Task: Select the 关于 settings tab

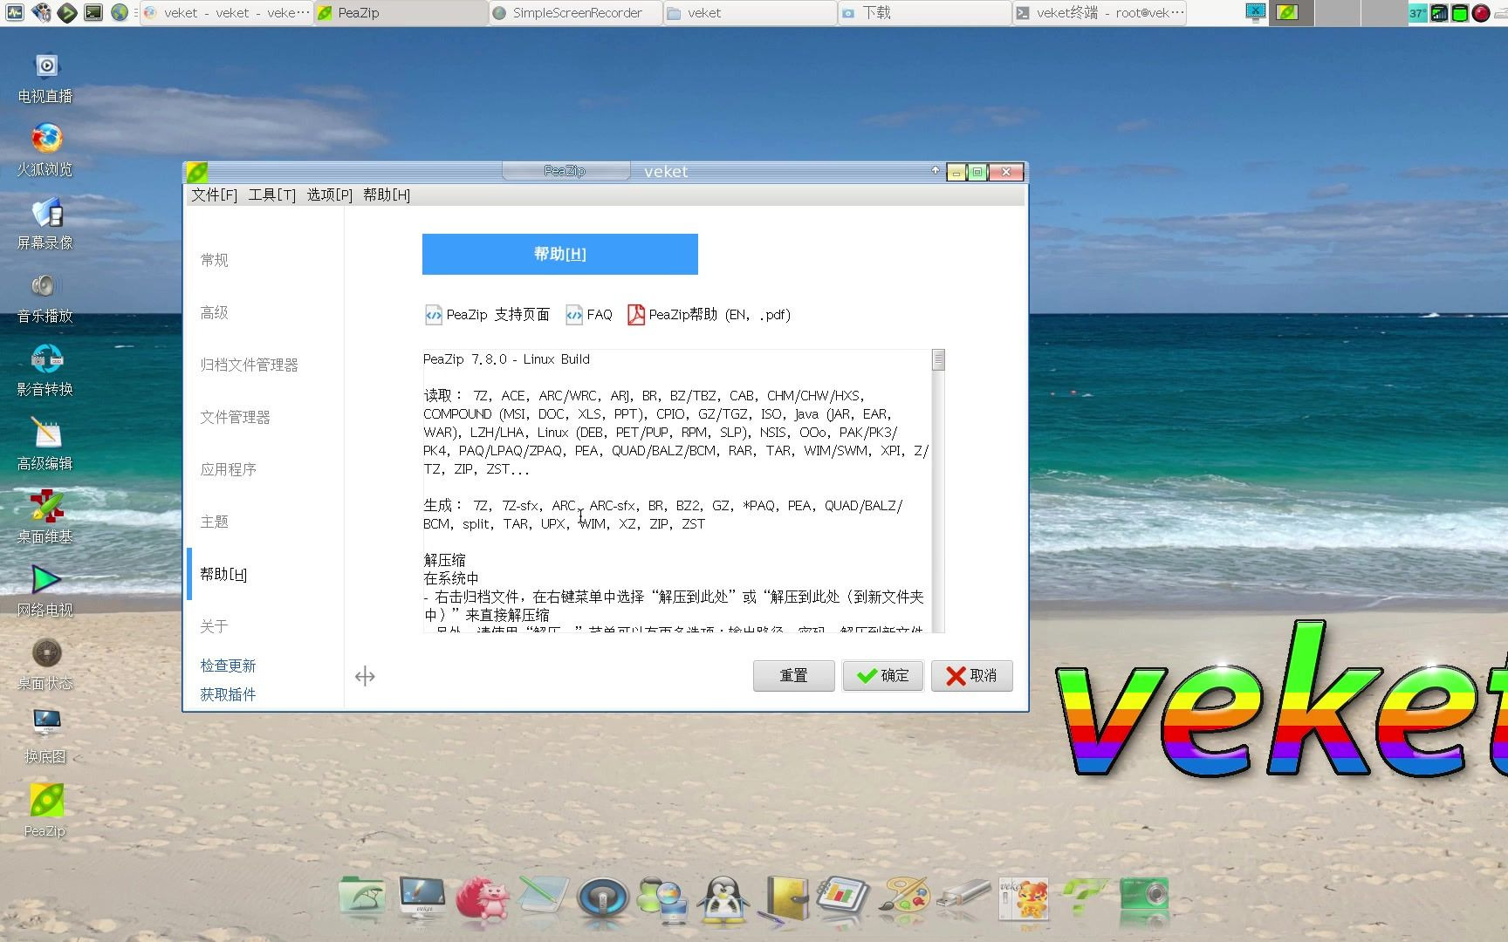Action: pos(215,626)
